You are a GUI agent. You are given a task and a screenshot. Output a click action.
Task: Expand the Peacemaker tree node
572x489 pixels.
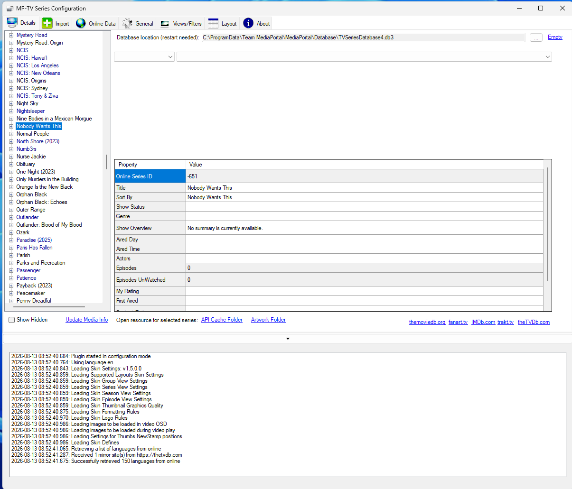[11, 293]
